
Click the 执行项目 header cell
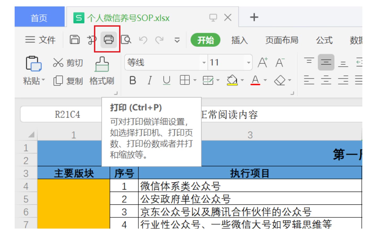pyautogui.click(x=250, y=173)
